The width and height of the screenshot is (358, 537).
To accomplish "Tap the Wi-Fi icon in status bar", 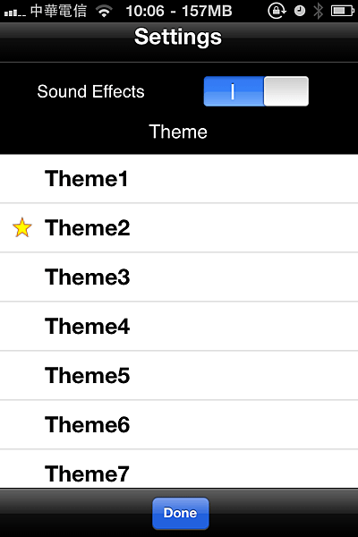I will click(105, 11).
